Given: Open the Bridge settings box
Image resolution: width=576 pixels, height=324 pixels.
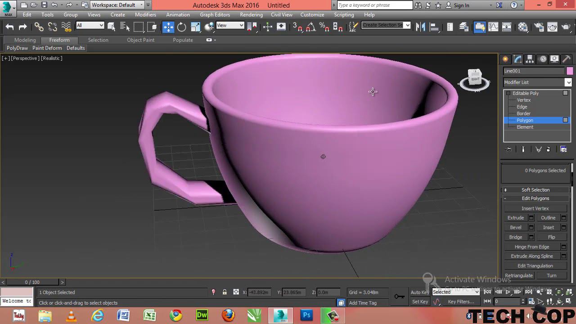Looking at the screenshot, I should click(x=531, y=237).
